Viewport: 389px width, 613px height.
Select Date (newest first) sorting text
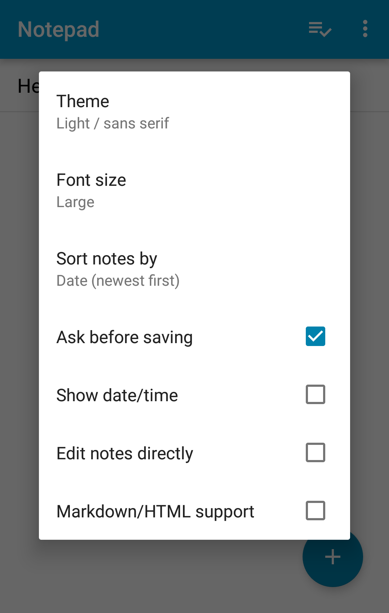coord(118,280)
